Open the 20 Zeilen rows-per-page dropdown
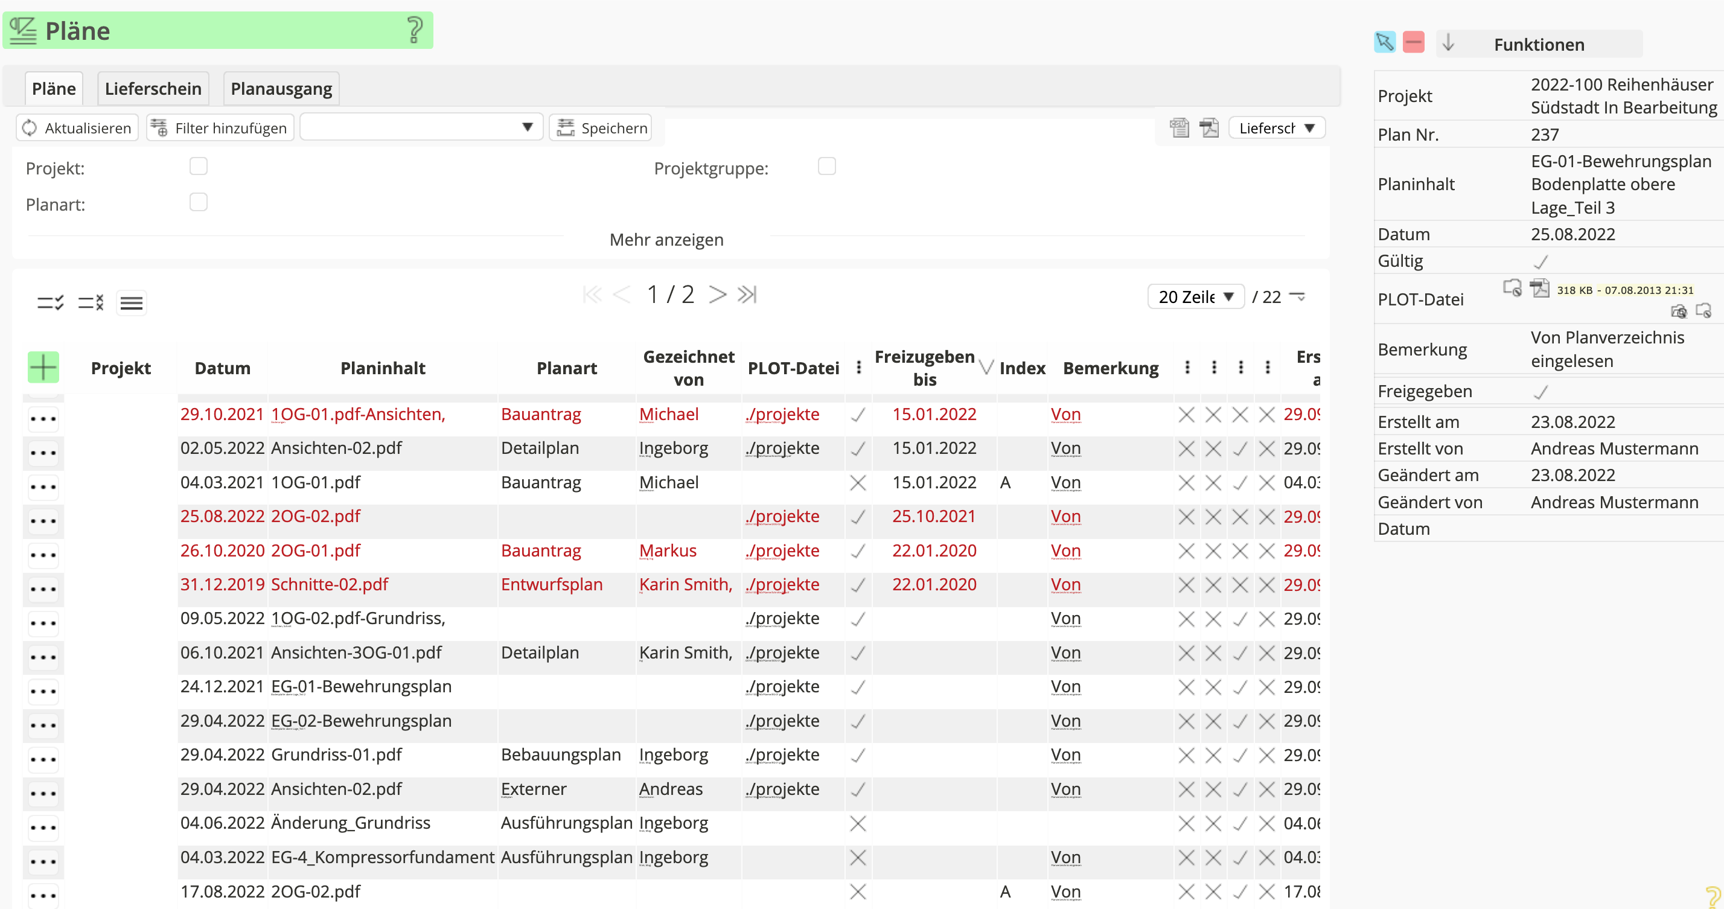The image size is (1724, 909). click(1195, 296)
